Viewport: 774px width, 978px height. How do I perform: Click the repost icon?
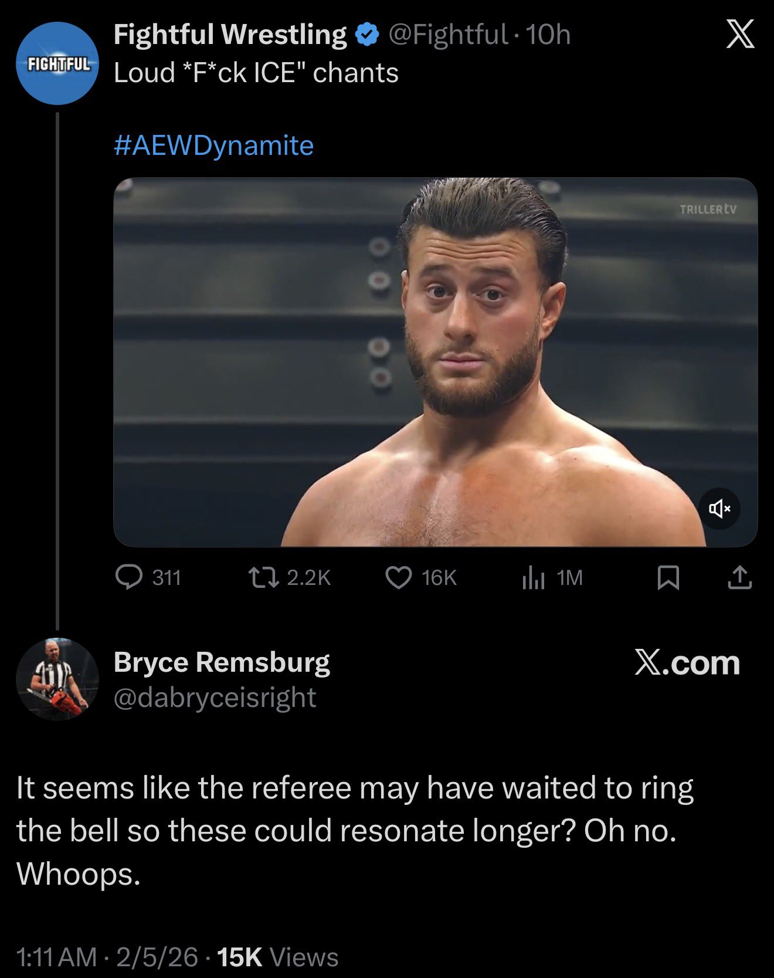pyautogui.click(x=264, y=577)
